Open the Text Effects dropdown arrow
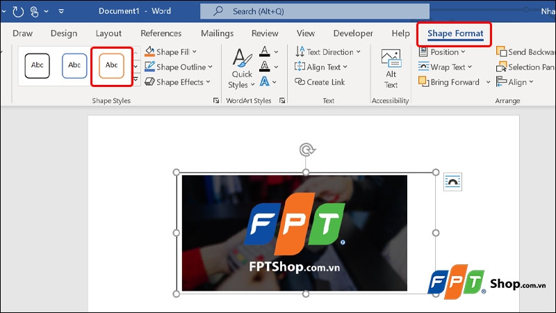The image size is (556, 313). tap(275, 82)
